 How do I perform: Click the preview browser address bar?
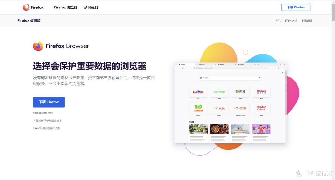230,68
